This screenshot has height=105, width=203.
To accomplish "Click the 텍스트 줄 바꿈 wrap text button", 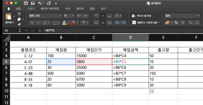I will tap(142, 16).
